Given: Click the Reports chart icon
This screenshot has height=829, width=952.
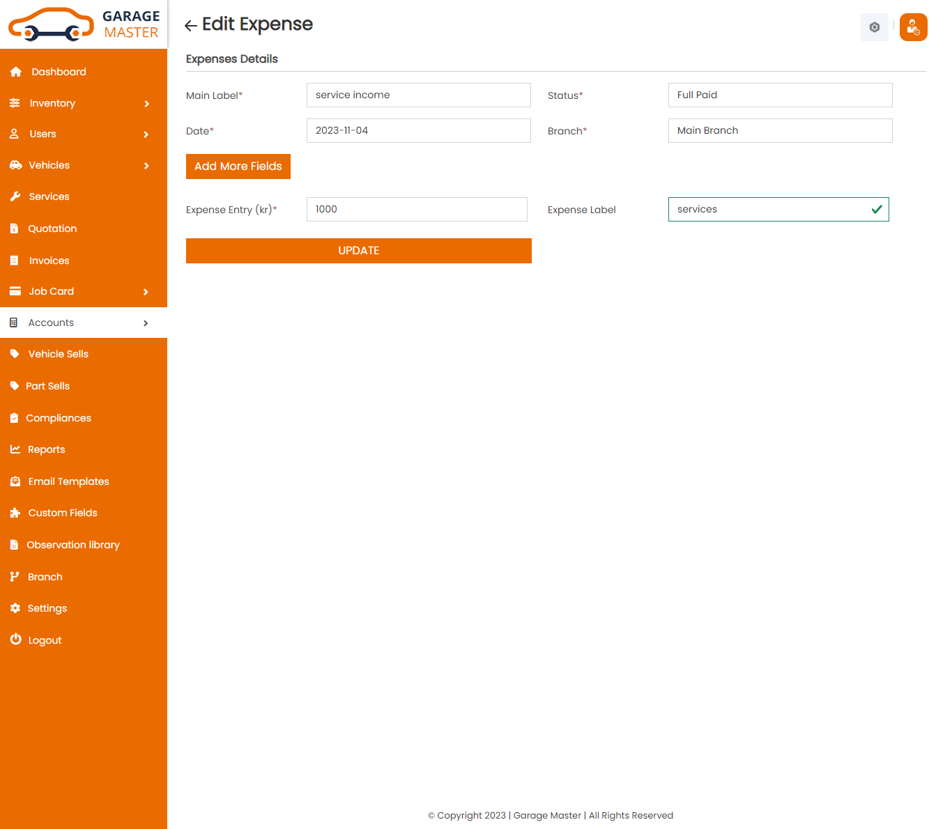Looking at the screenshot, I should click(15, 449).
